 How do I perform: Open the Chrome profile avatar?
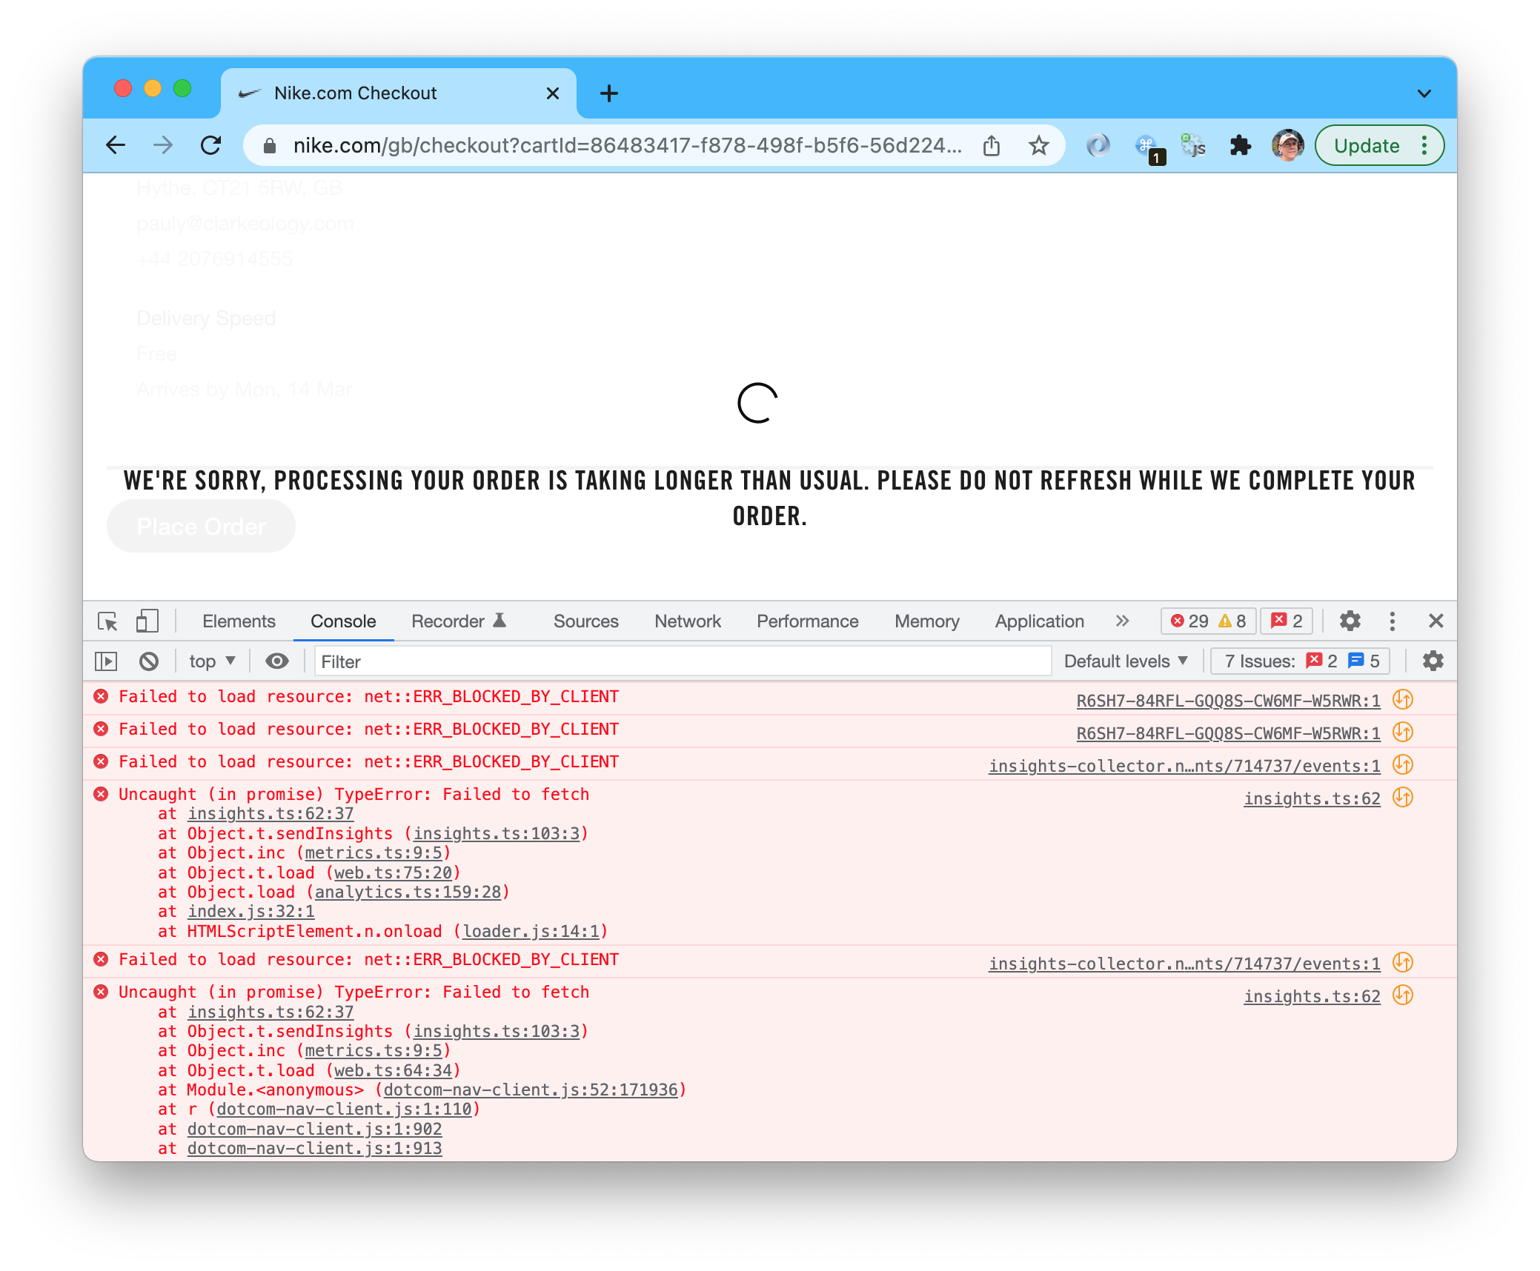tap(1288, 145)
